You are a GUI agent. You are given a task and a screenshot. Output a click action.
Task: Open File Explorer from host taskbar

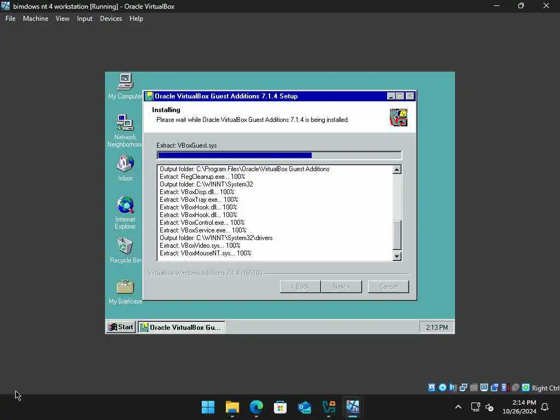point(232,407)
